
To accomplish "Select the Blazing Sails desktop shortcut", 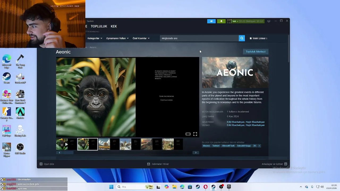I will tap(20, 131).
